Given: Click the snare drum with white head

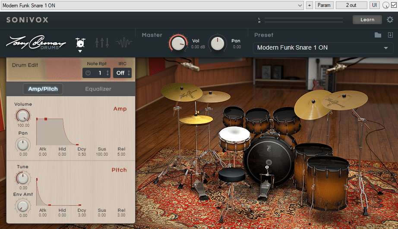Looking at the screenshot, I should click(234, 138).
